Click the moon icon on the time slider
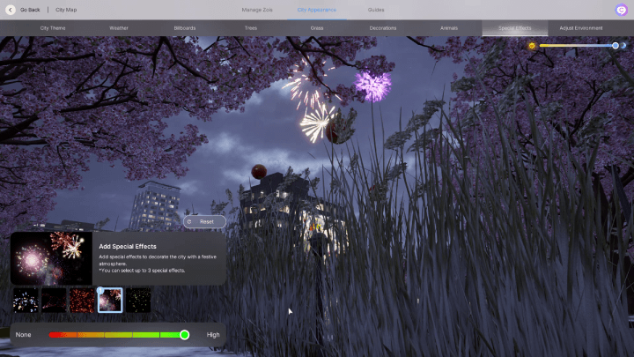Screen dimensions: 634x357 pos(624,45)
